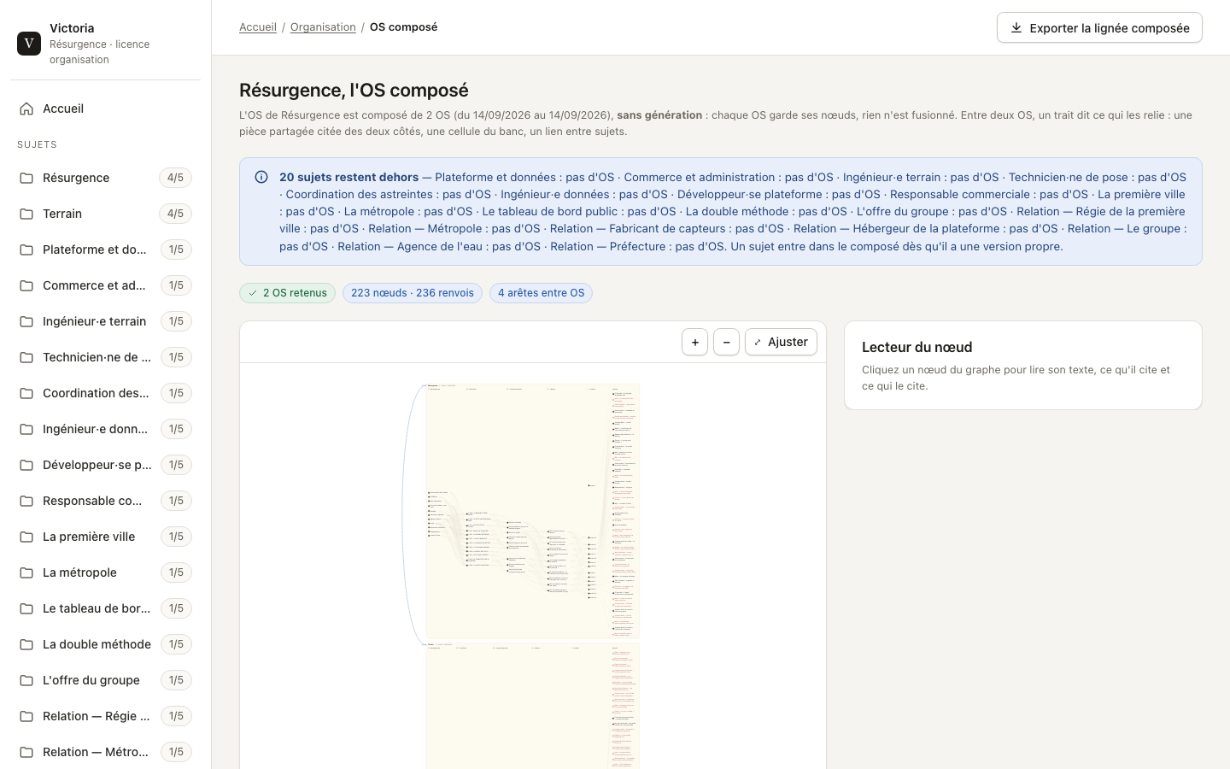
Task: Click the '4 arêtes entre OS' chip
Action: click(x=541, y=293)
